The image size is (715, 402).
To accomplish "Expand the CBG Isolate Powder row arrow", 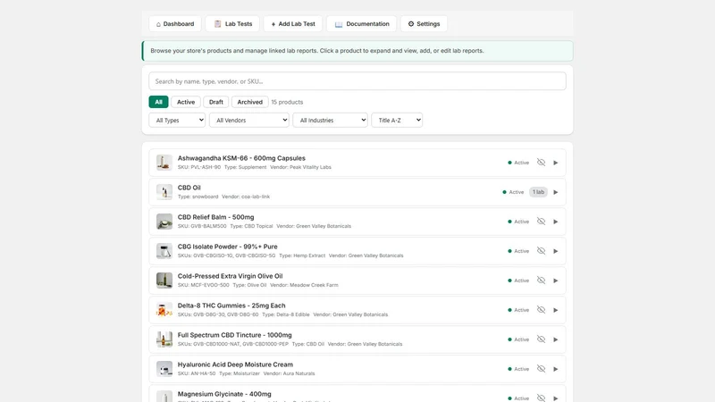I will tap(555, 251).
